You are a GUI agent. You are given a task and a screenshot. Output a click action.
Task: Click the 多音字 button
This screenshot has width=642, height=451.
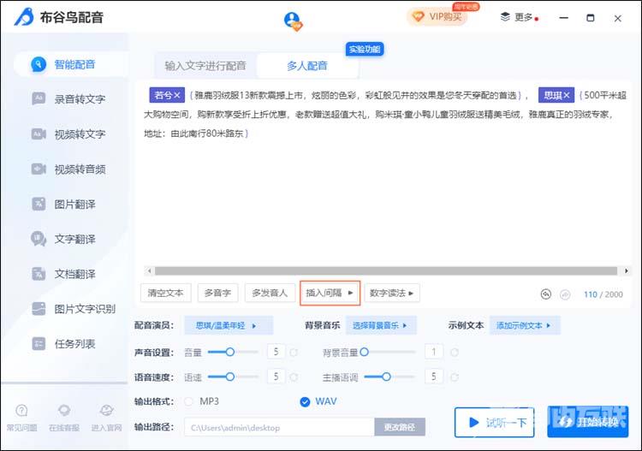pyautogui.click(x=217, y=293)
